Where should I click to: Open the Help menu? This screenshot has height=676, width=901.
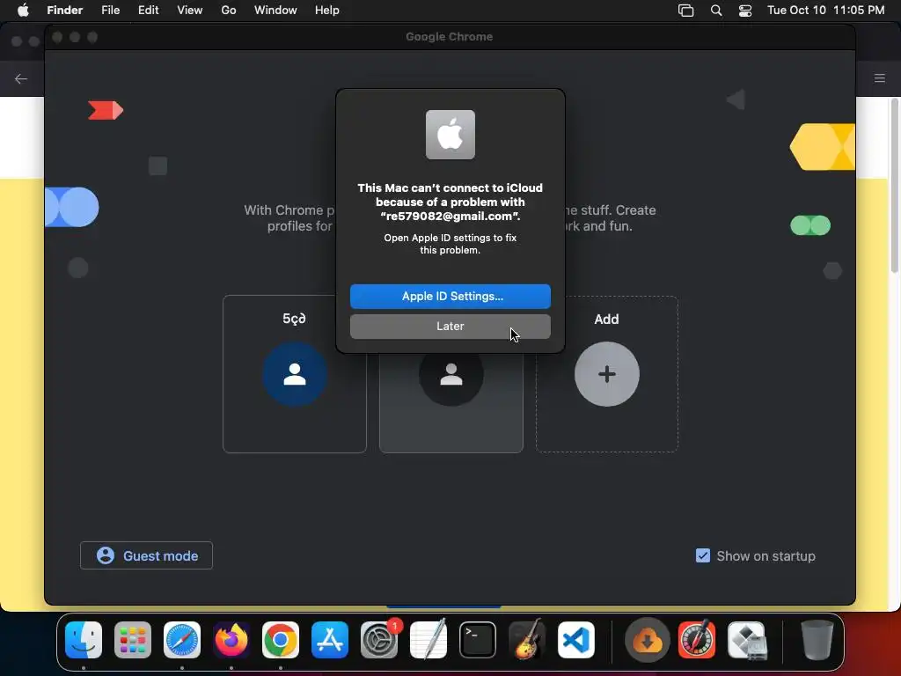(x=327, y=11)
